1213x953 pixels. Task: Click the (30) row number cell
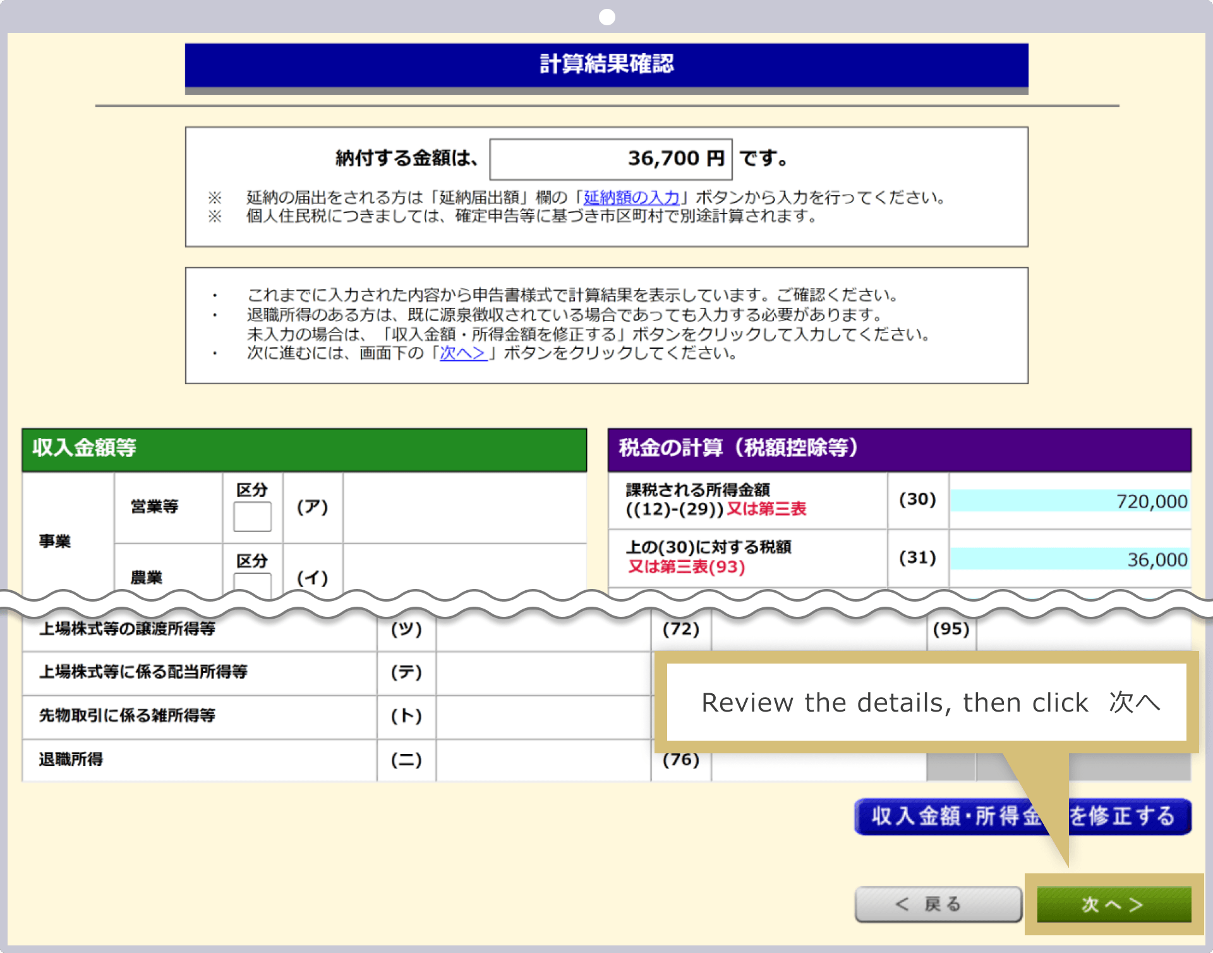tap(917, 499)
